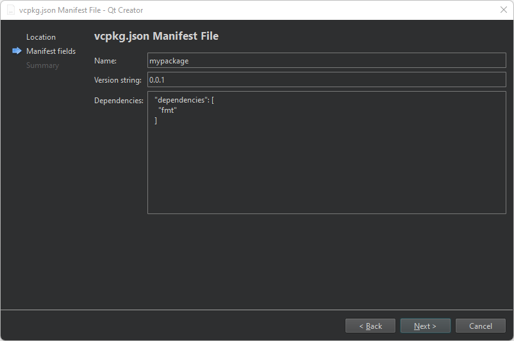Click the vcpkg.json Manifest File heading
The height and width of the screenshot is (341, 514).
coord(156,36)
